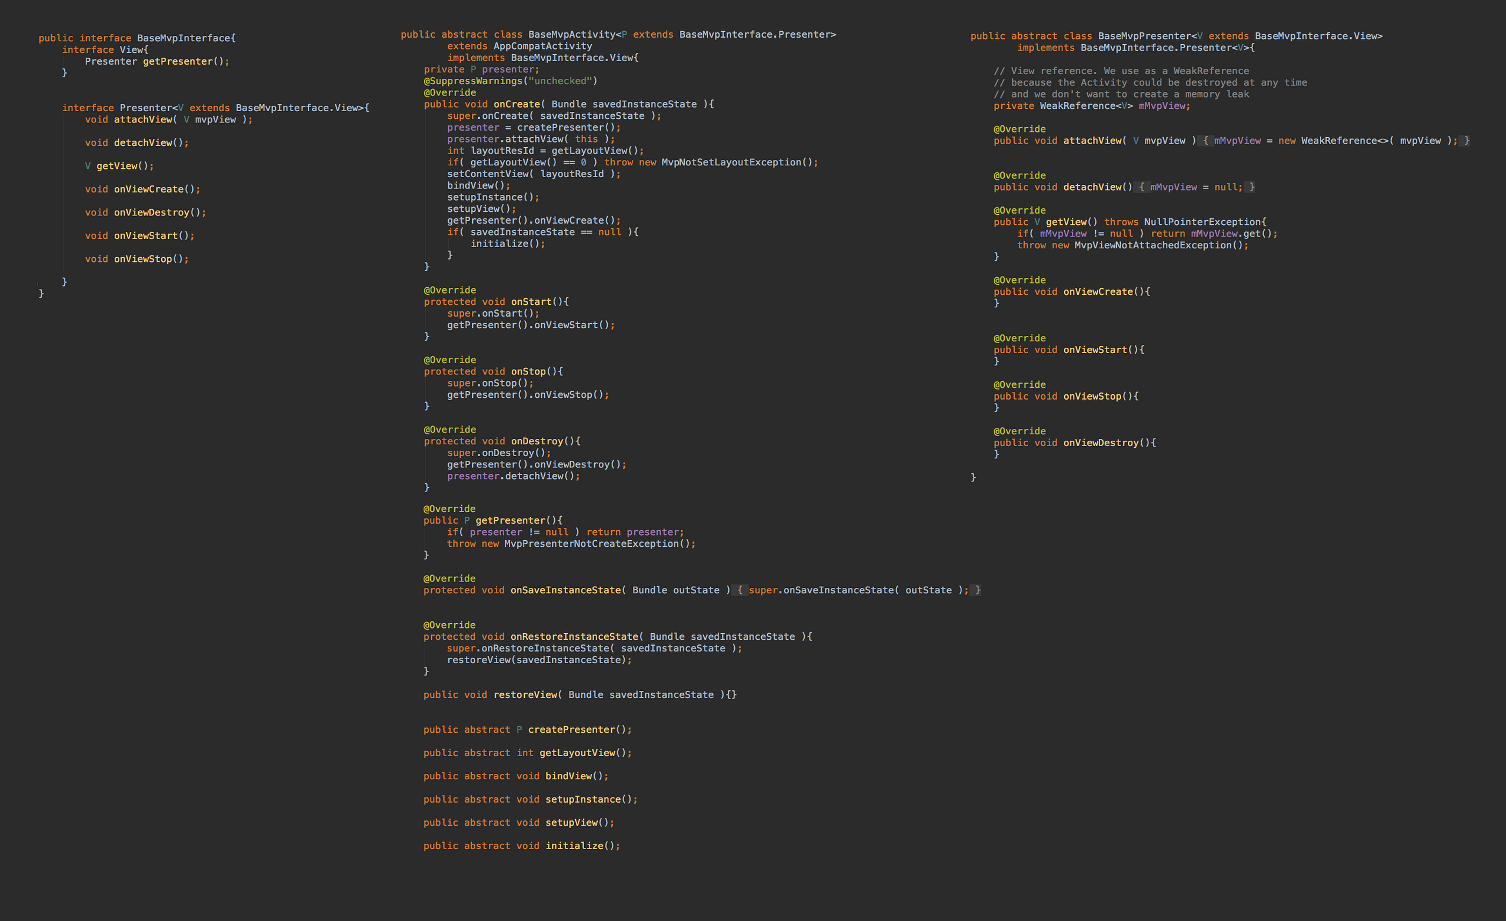This screenshot has height=921, width=1506.
Task: Click 'getPresenter().onViewDestroy();' call
Action: pyautogui.click(x=537, y=464)
